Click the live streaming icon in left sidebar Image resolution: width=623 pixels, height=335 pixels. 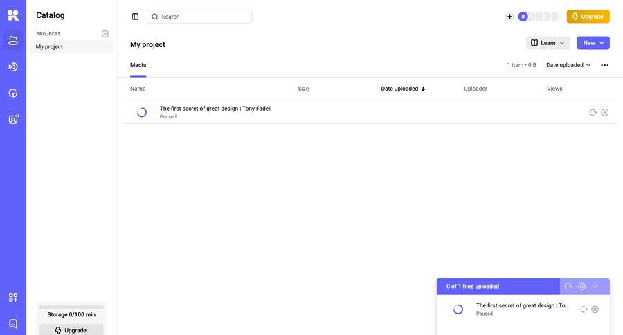13,66
